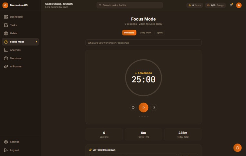Click the Momentum OS logo icon
The height and width of the screenshot is (156, 246).
(x=5, y=5)
